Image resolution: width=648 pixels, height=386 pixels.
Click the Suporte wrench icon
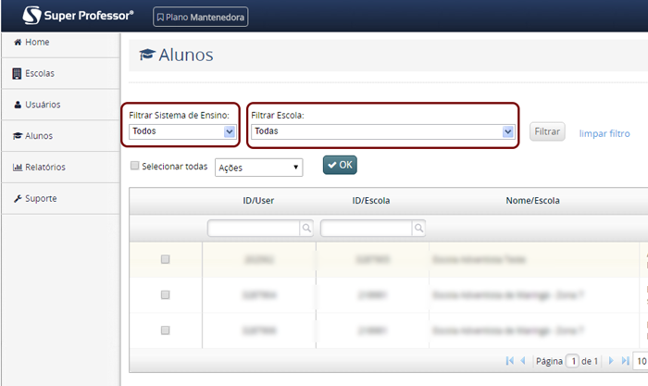[17, 199]
